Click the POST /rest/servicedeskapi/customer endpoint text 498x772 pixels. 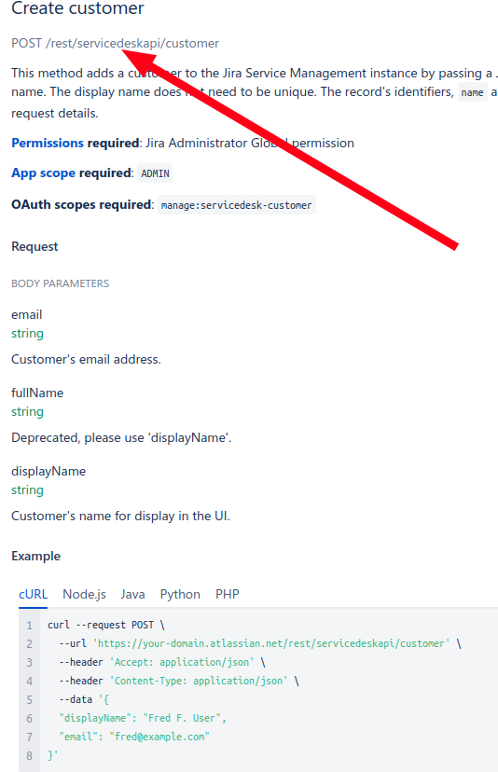[x=116, y=43]
